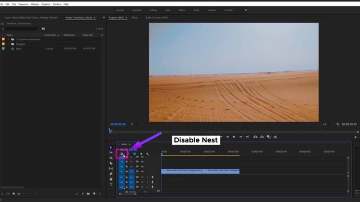Screen dimensions: 360x202
Task: Toggle Linked Selection in timeline header
Action: coord(134,154)
